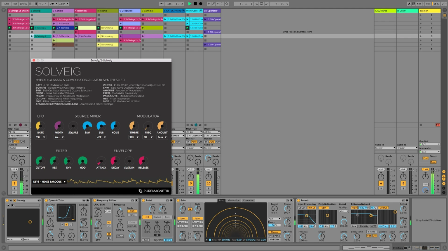Select Ping Pong mode in Echo
This screenshot has width=448, height=251.
(274, 236)
